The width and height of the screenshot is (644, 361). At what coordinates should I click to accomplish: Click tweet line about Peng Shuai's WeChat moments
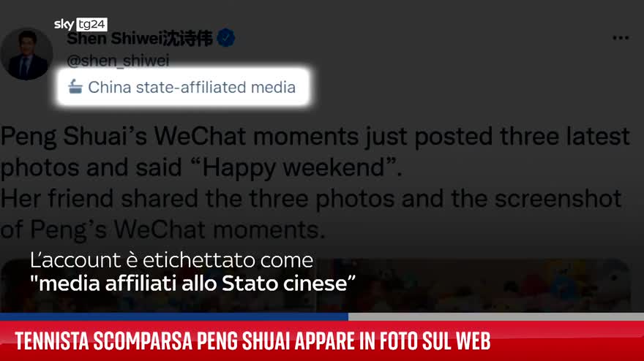315,137
